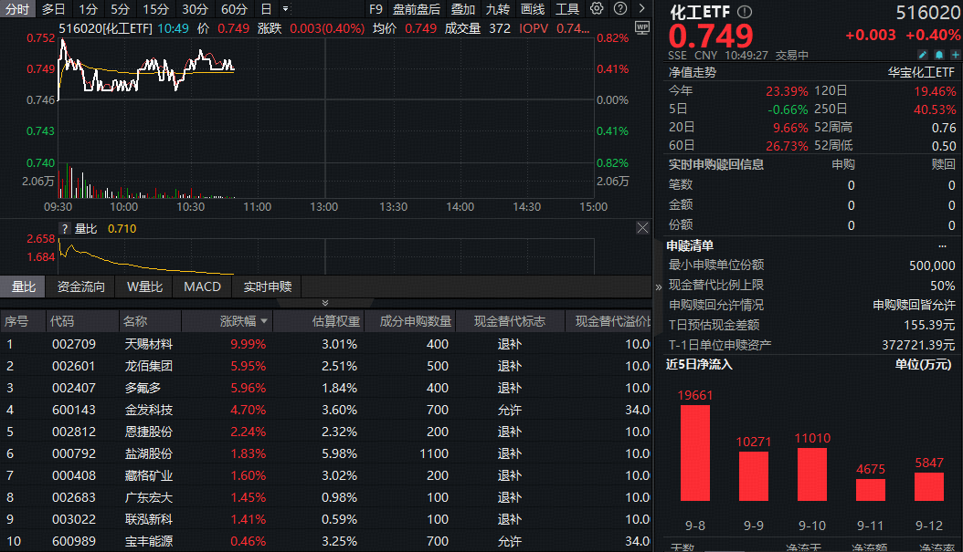Open stock 天赐材料 from the list
Image resolution: width=963 pixels, height=552 pixels.
[x=149, y=344]
